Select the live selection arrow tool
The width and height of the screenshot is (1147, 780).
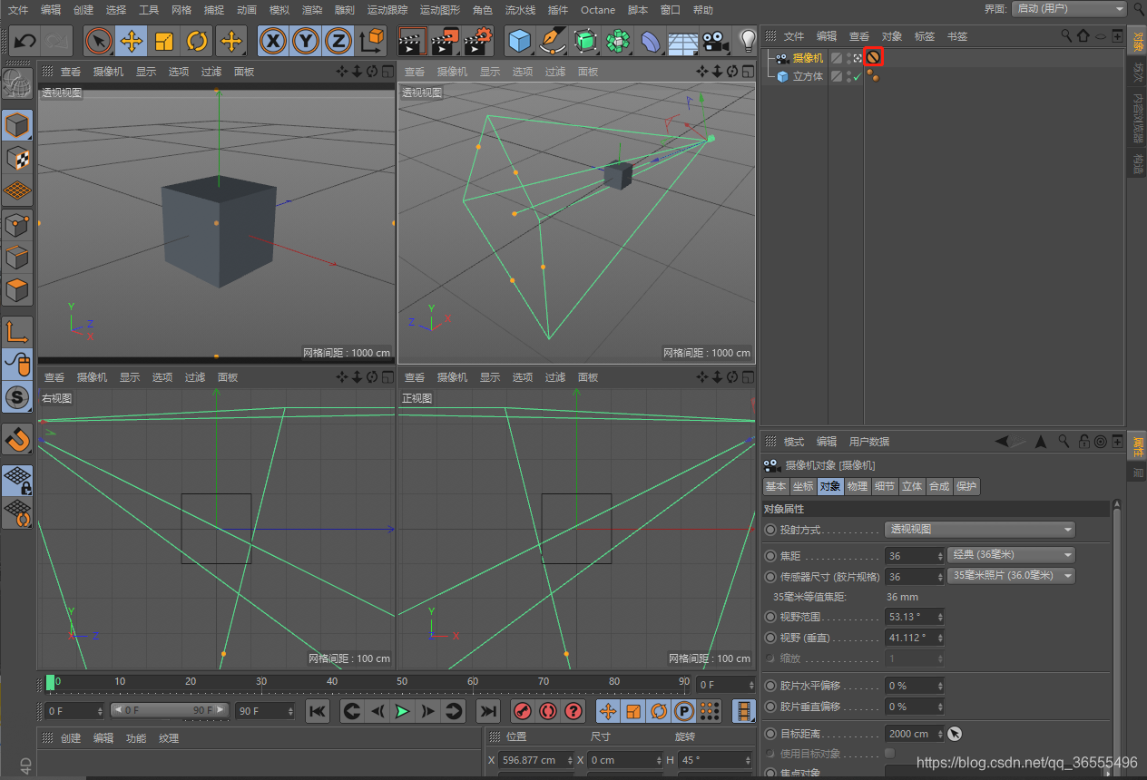(x=99, y=41)
